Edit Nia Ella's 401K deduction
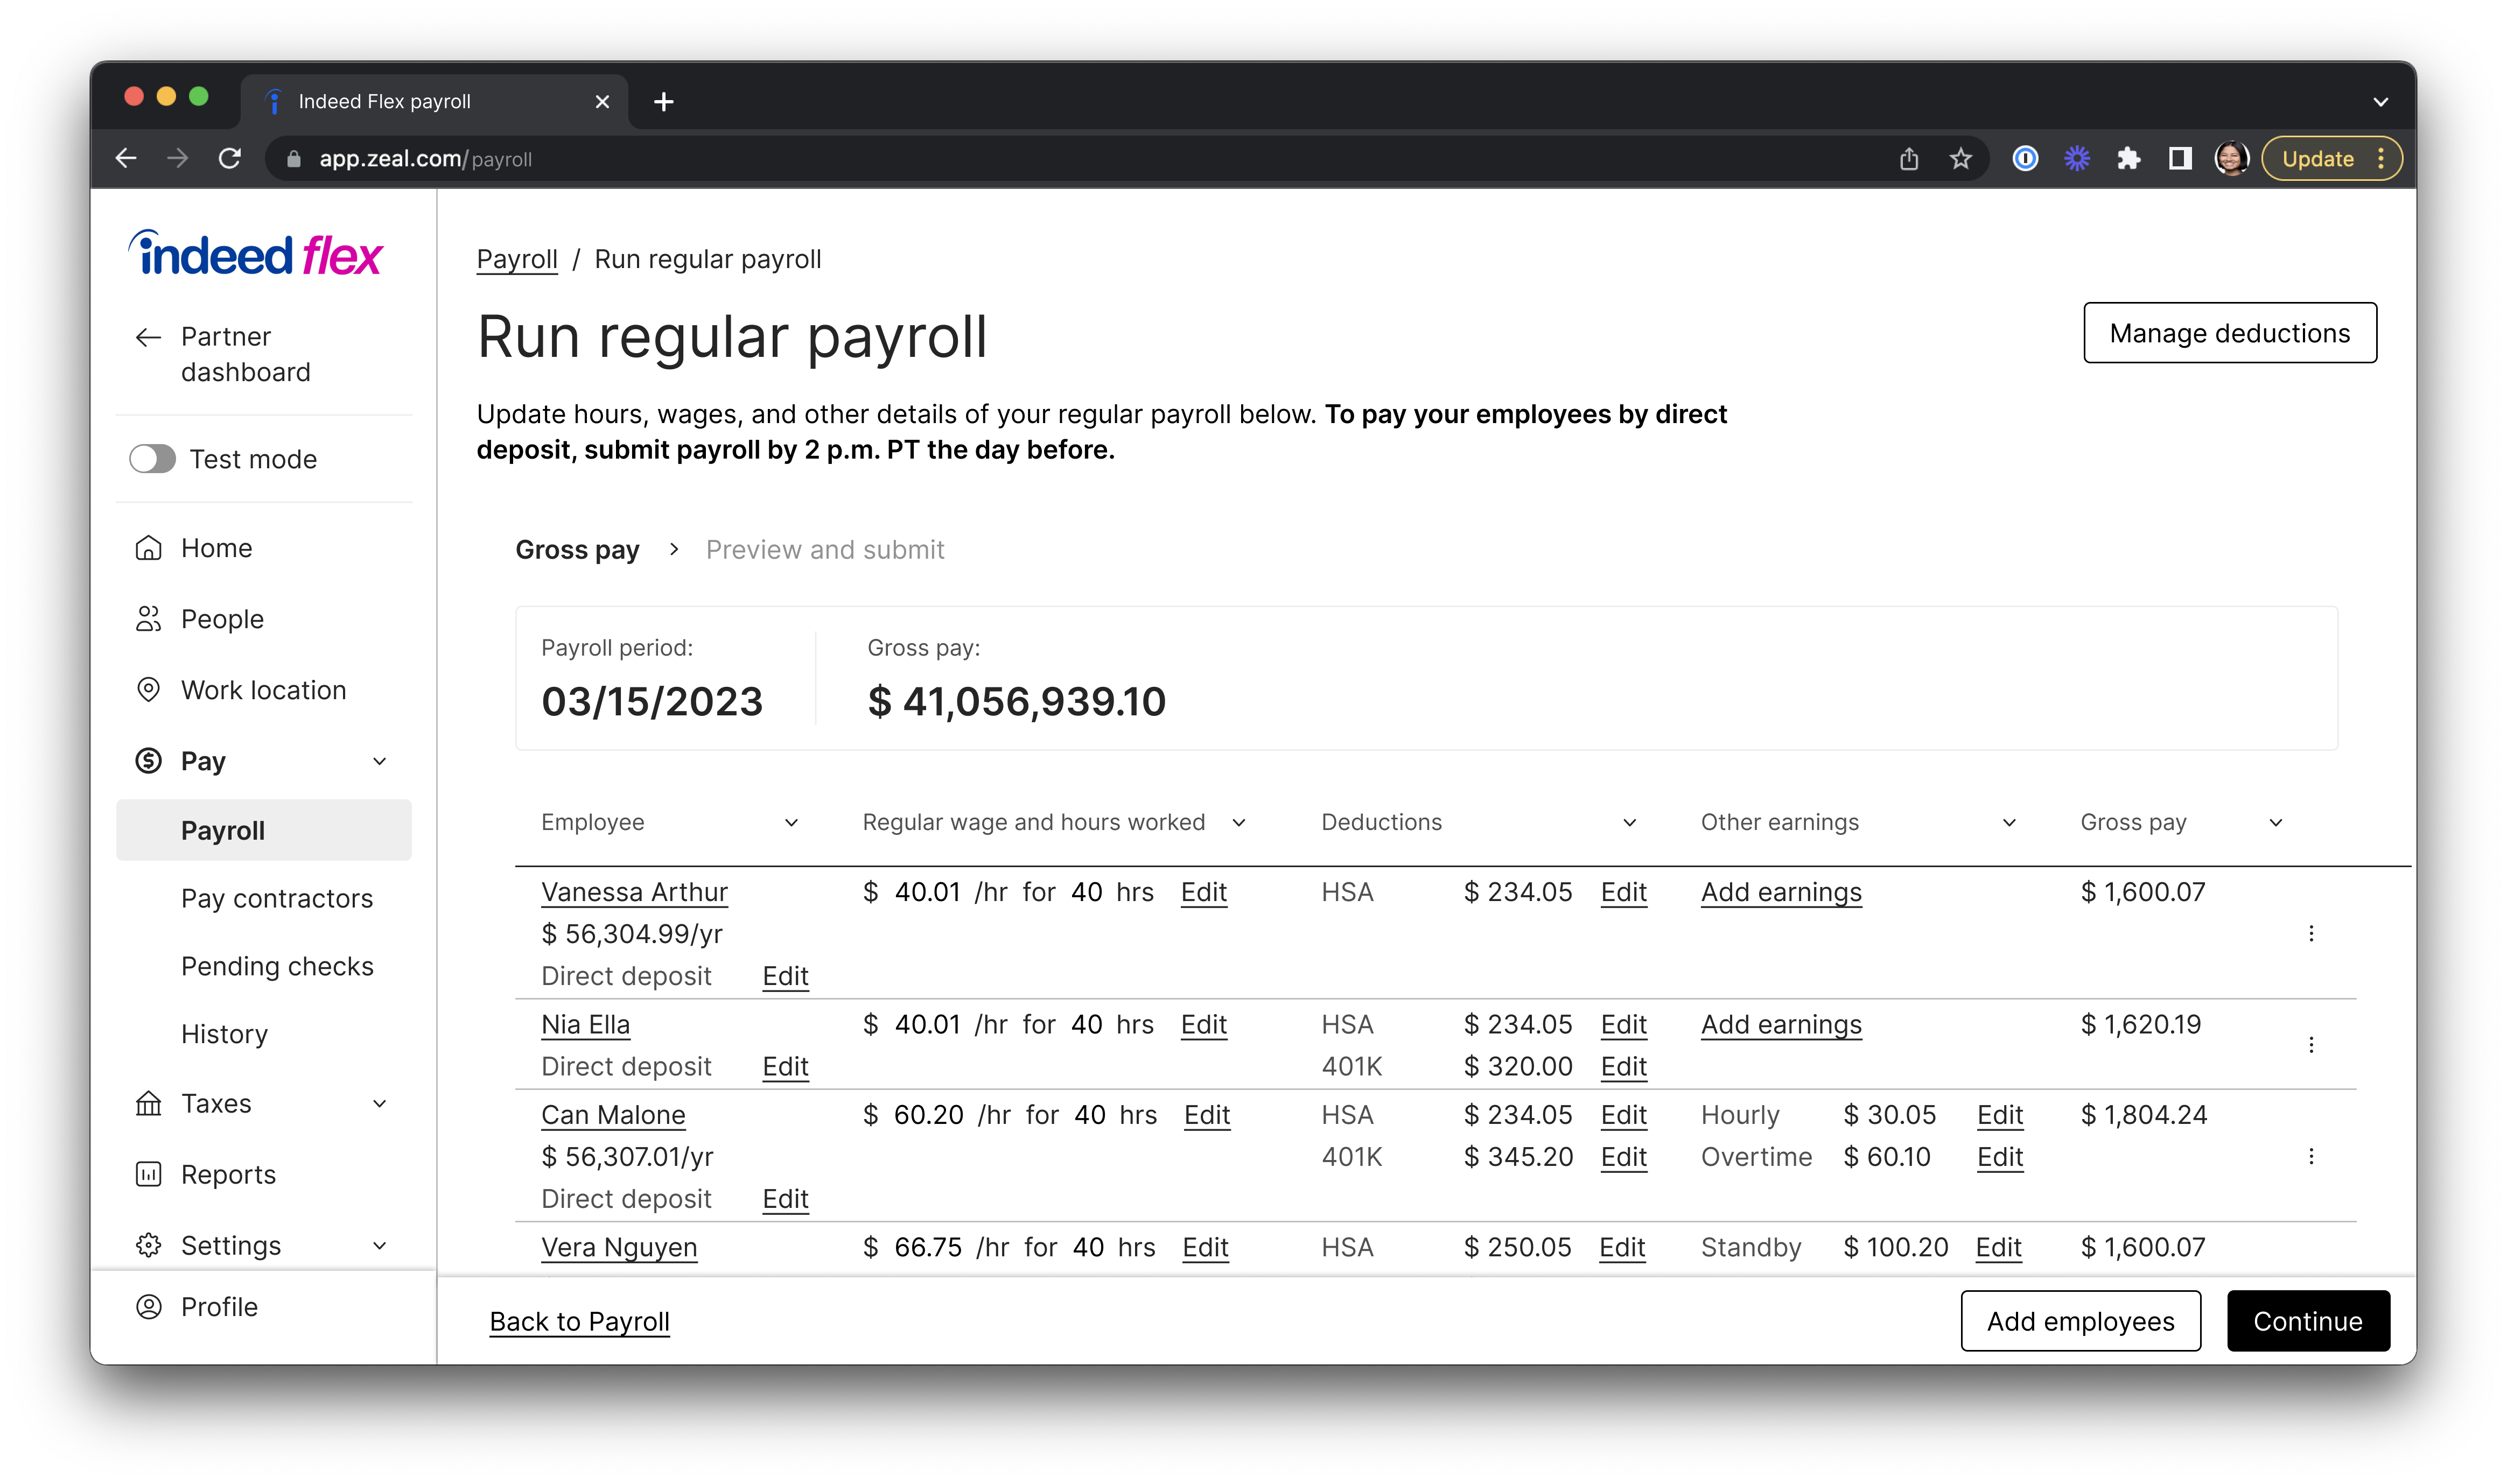 point(1623,1067)
